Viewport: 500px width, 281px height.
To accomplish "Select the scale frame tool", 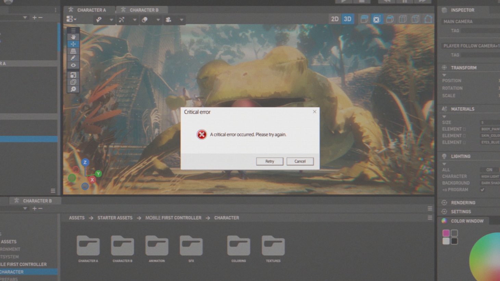I will pos(73,75).
